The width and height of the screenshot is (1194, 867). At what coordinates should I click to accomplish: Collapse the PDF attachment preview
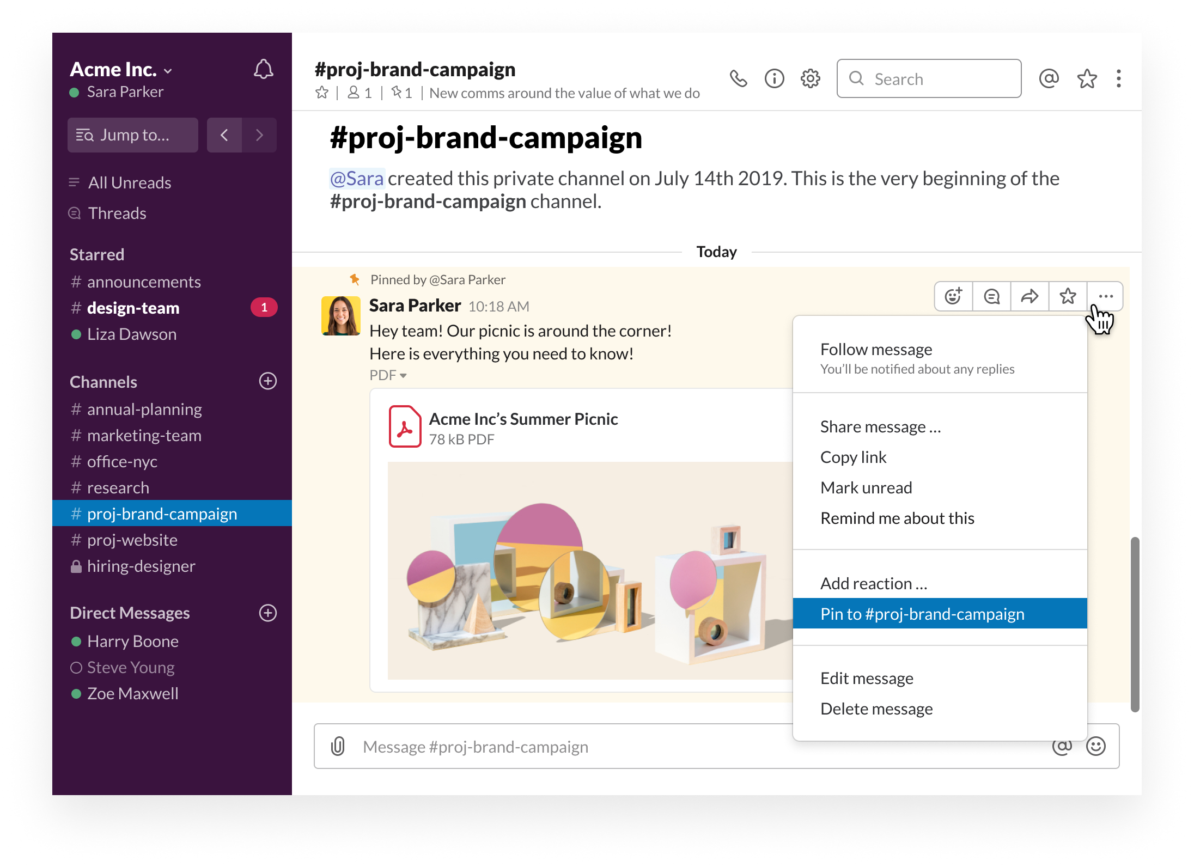[388, 375]
